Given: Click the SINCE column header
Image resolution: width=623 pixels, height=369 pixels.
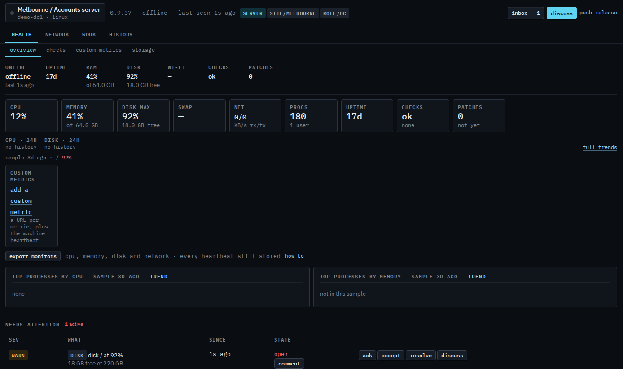Looking at the screenshot, I should pyautogui.click(x=217, y=340).
